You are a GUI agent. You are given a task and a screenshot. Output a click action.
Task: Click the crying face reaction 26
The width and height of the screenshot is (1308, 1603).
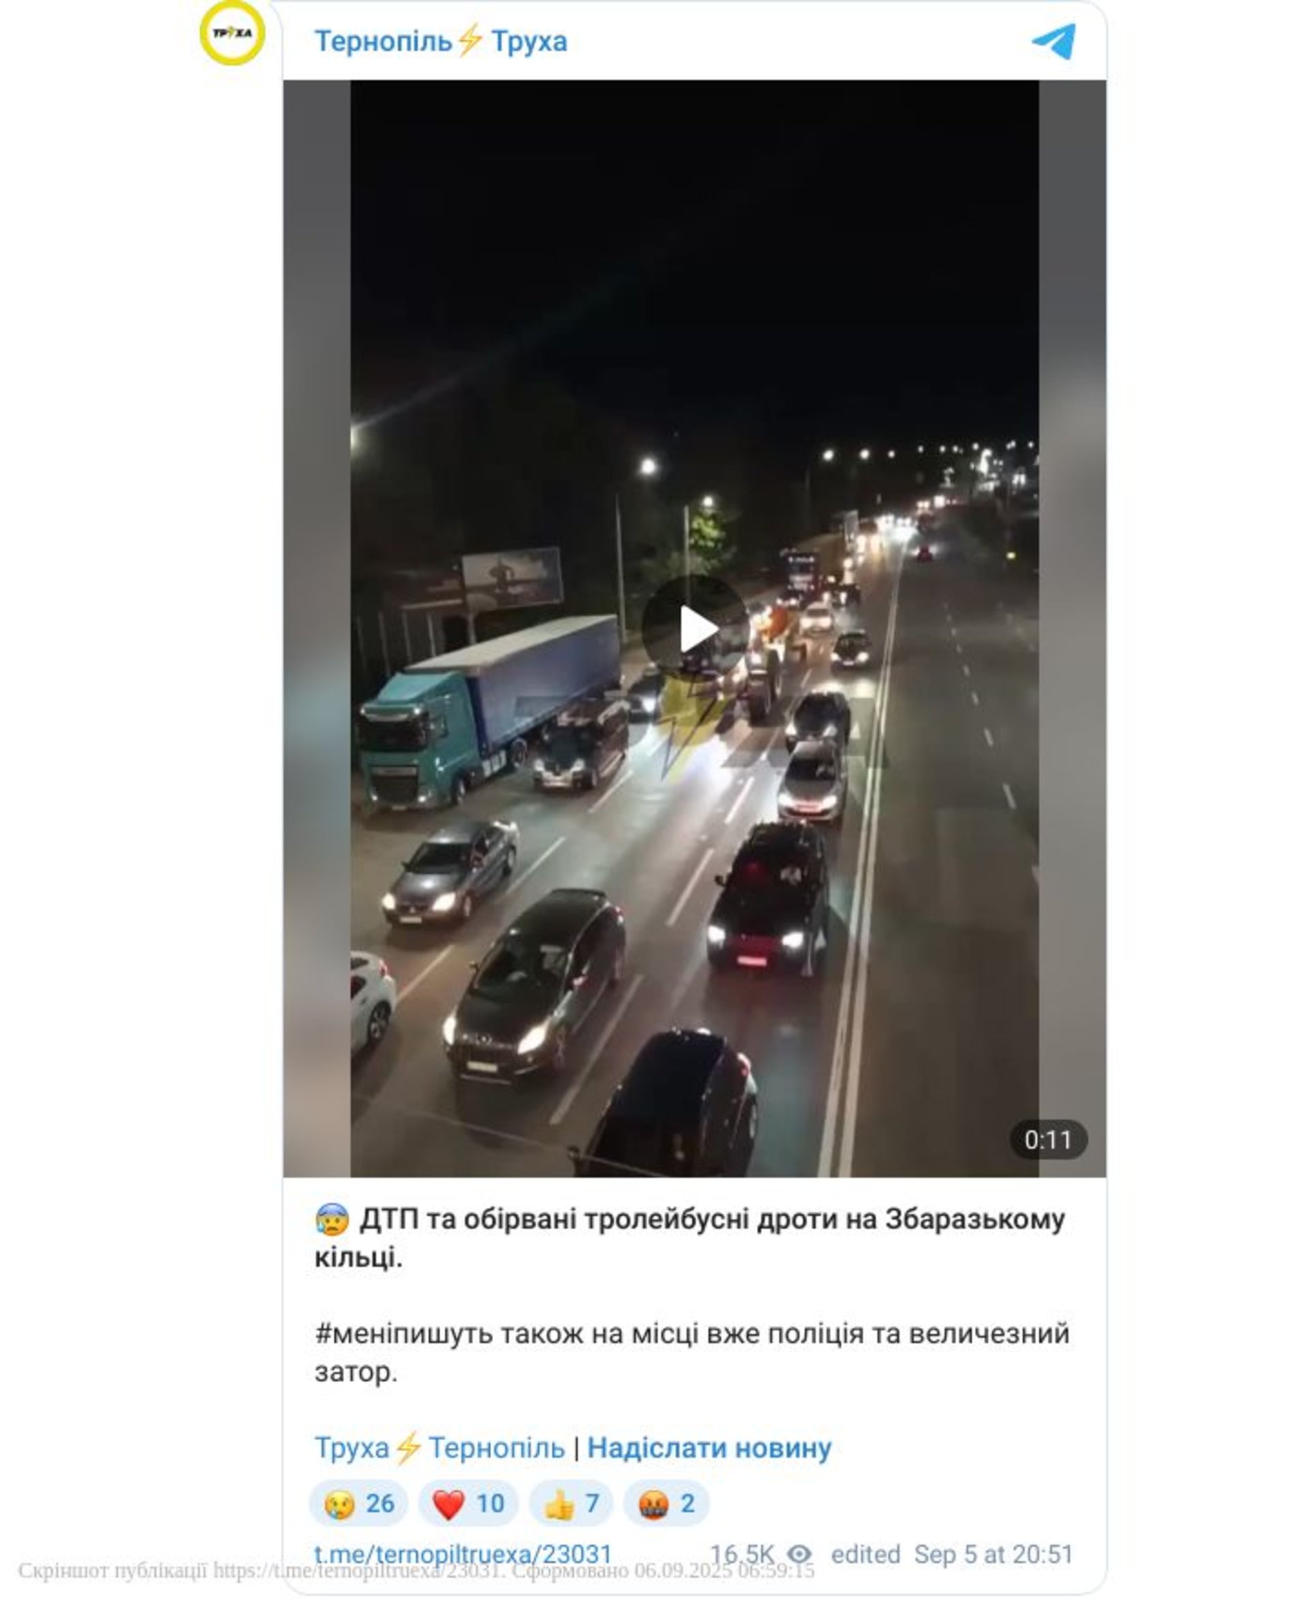358,1503
